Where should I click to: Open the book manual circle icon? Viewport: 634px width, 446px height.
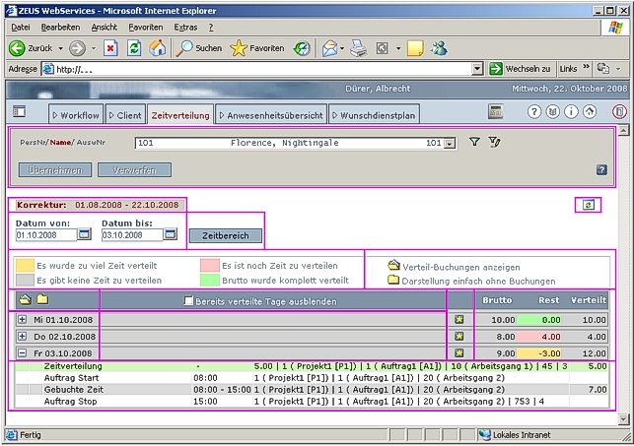[553, 112]
